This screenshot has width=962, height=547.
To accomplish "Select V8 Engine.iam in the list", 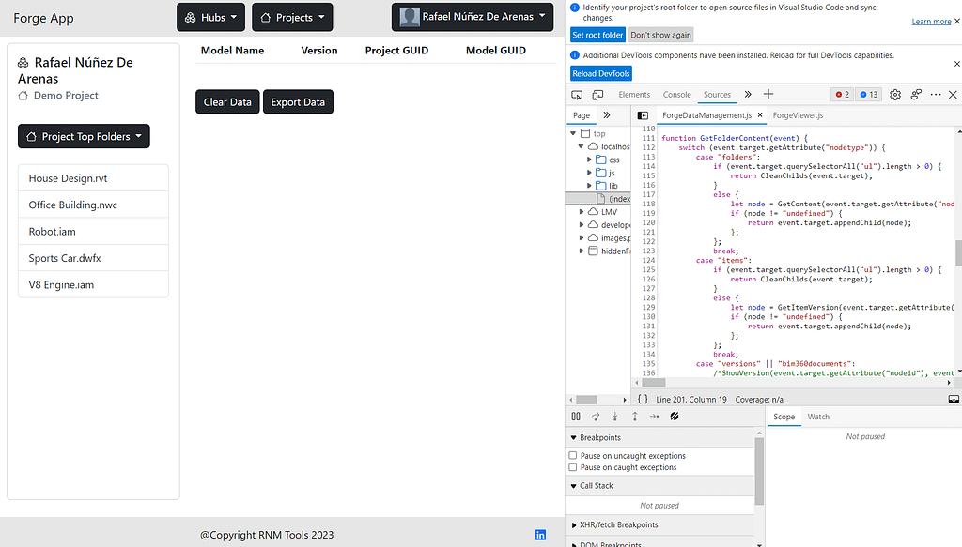I will coord(93,284).
